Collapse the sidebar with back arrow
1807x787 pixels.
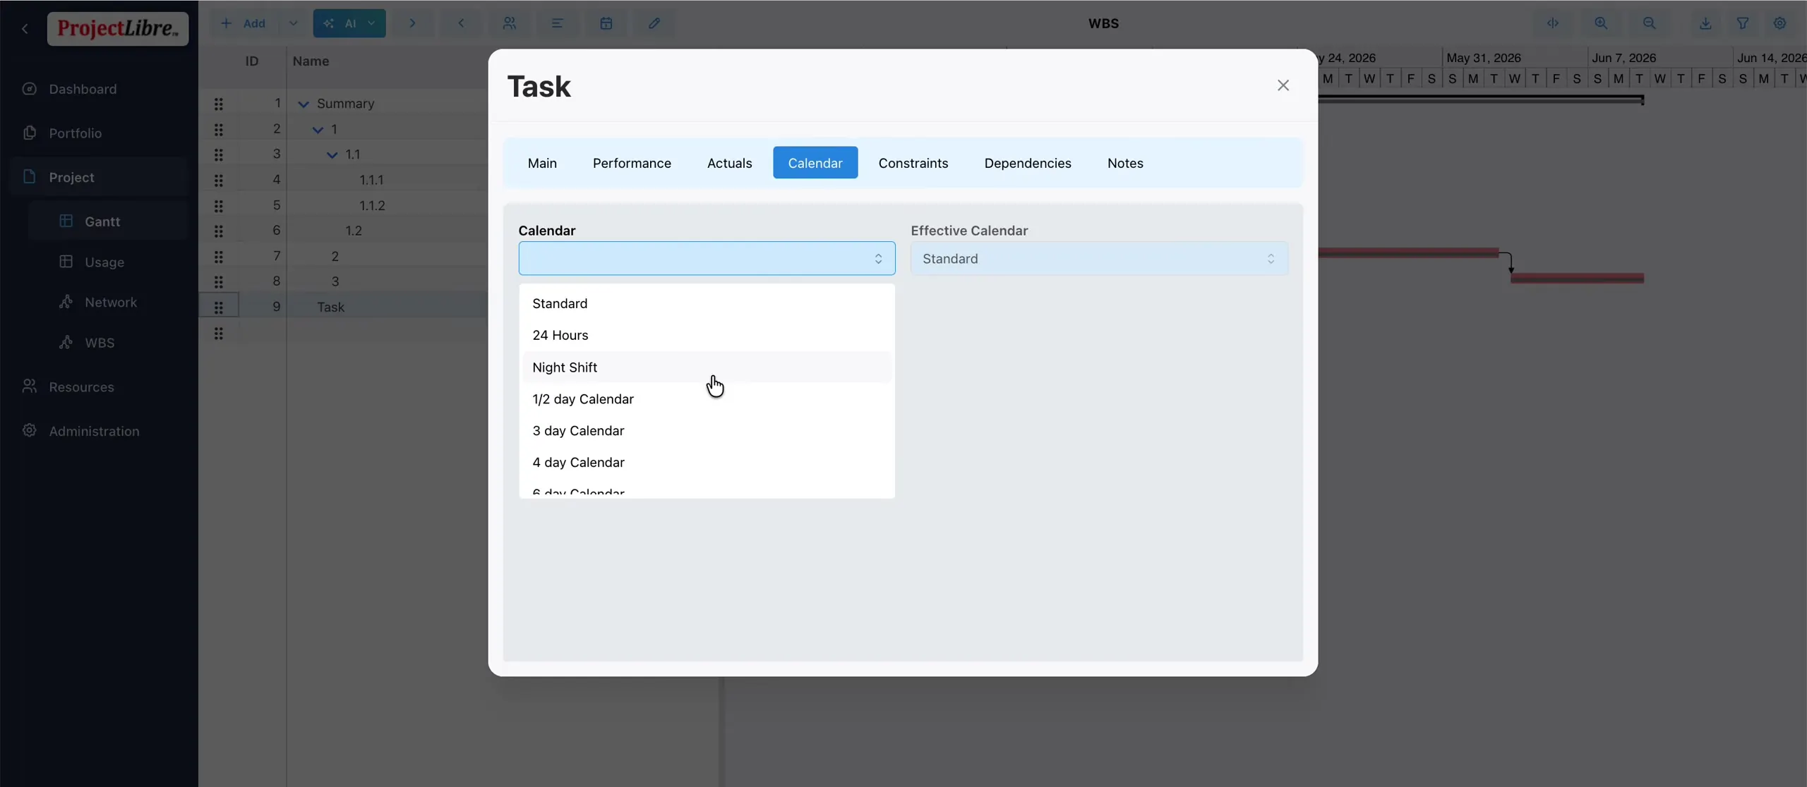point(25,28)
